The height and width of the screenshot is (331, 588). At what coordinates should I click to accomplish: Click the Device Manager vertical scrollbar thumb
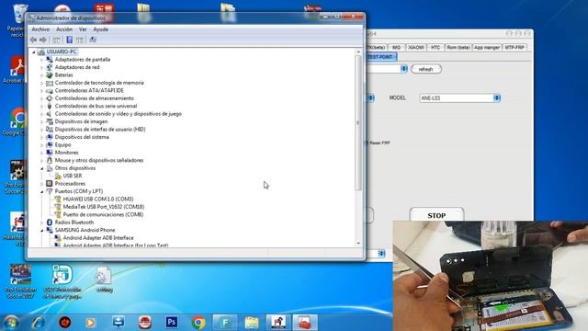pyautogui.click(x=358, y=122)
